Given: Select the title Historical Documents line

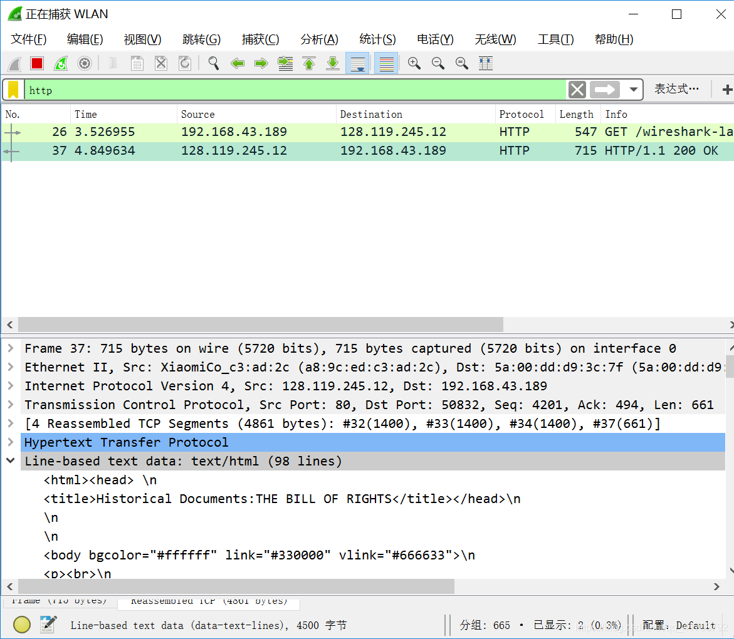Looking at the screenshot, I should [x=282, y=499].
